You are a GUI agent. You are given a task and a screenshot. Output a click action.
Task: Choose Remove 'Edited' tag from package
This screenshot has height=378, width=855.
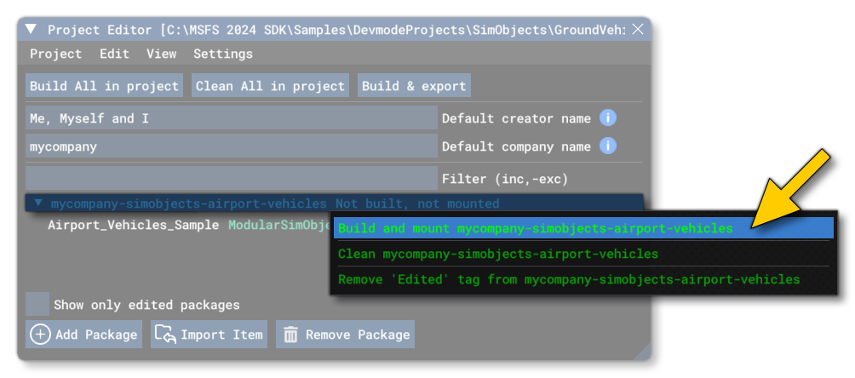pyautogui.click(x=583, y=279)
